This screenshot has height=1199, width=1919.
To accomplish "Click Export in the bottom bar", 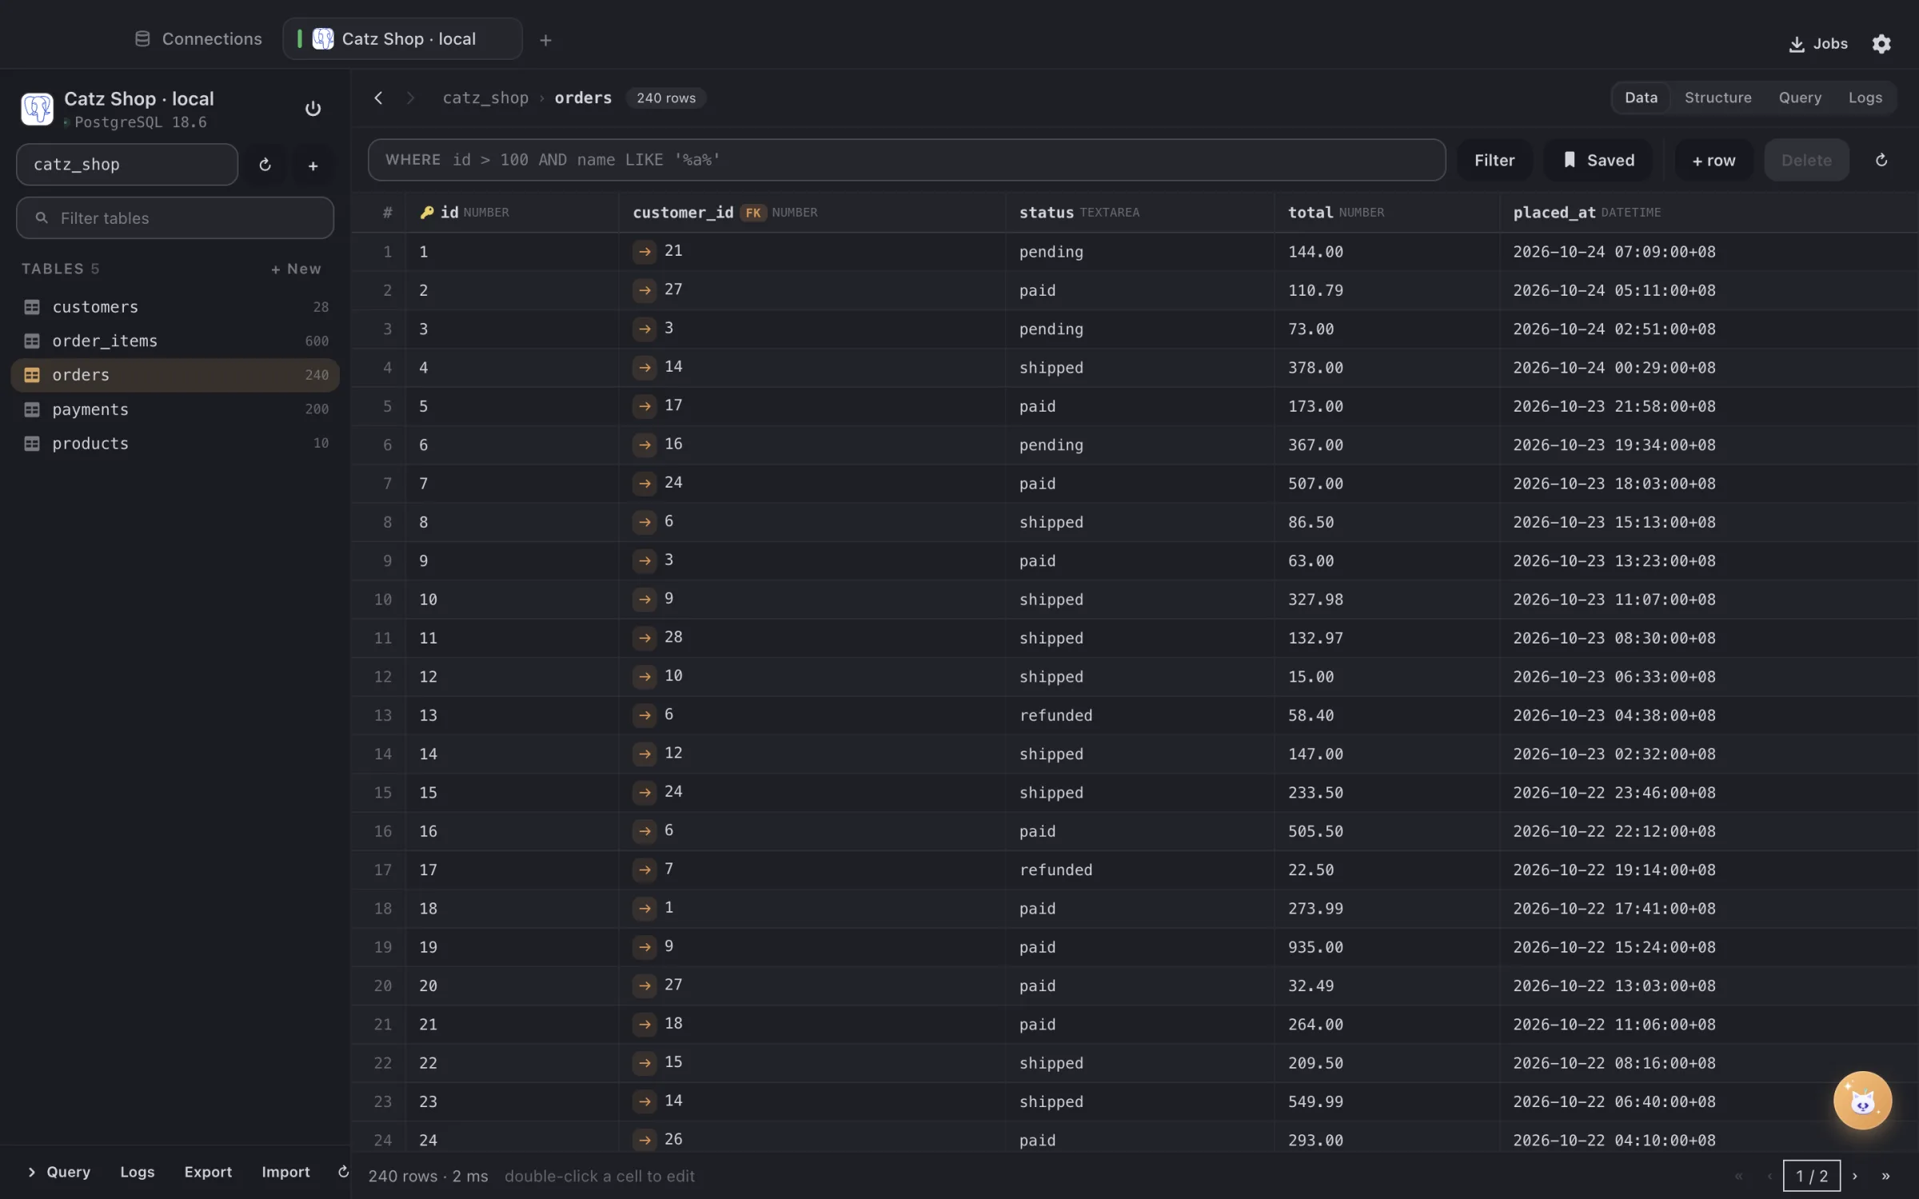I will (208, 1172).
